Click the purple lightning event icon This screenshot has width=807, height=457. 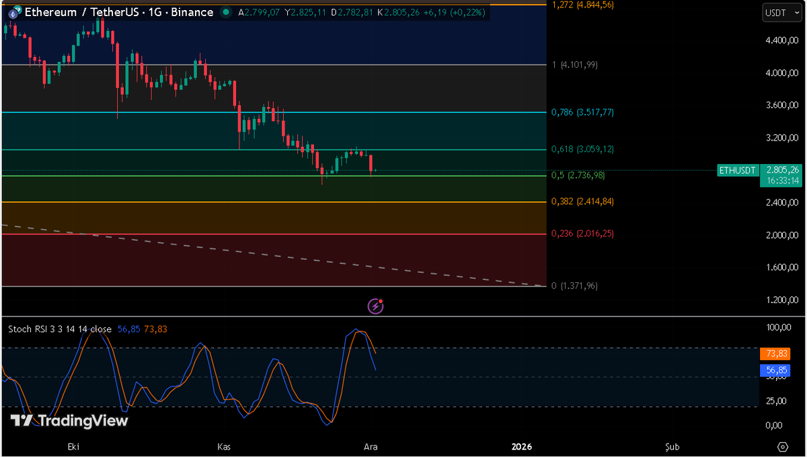pos(376,306)
